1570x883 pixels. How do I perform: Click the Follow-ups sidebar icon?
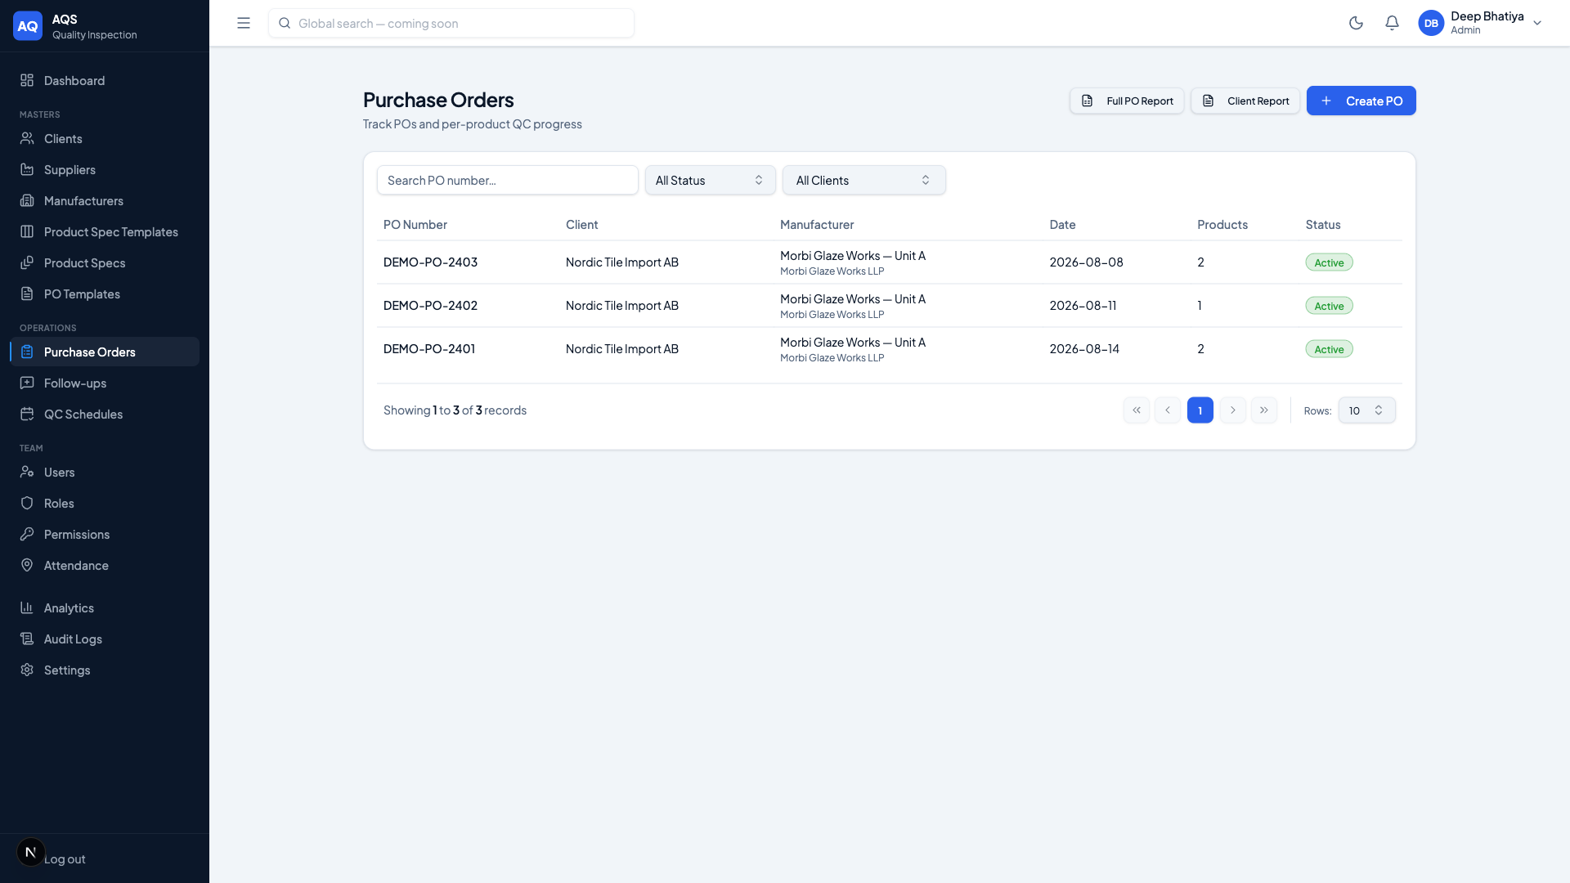[27, 383]
